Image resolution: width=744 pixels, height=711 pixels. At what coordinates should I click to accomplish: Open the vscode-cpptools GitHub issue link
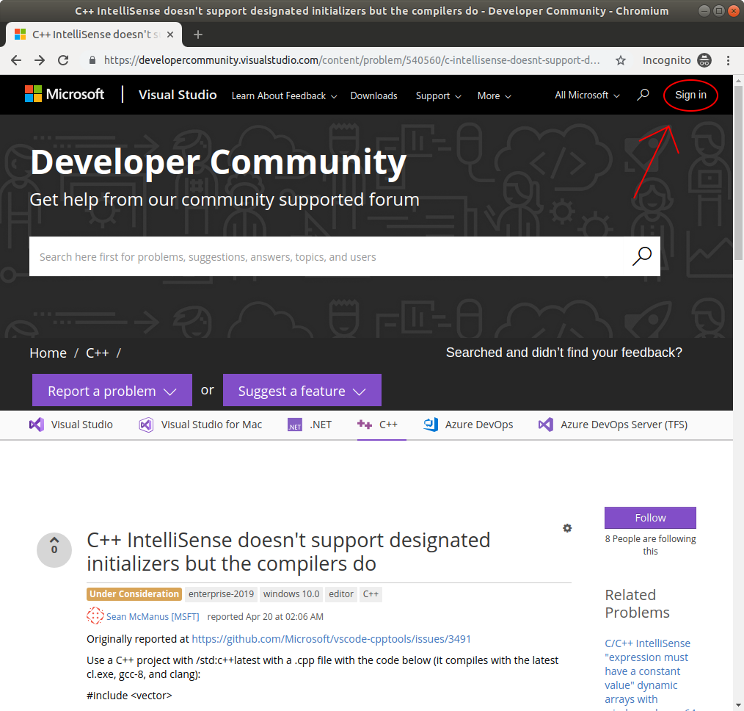click(x=330, y=638)
